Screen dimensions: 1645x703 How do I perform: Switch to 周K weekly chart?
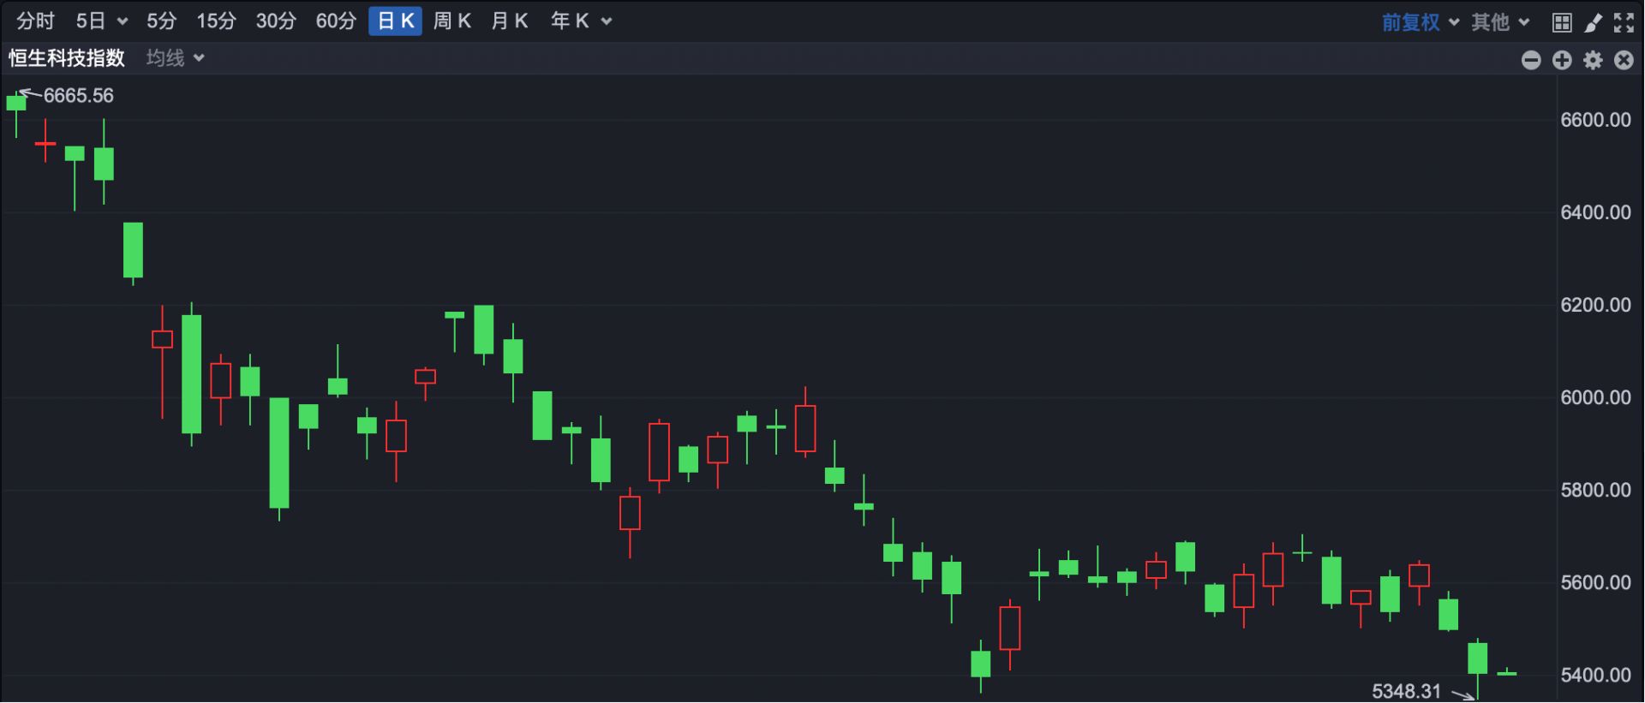(452, 21)
